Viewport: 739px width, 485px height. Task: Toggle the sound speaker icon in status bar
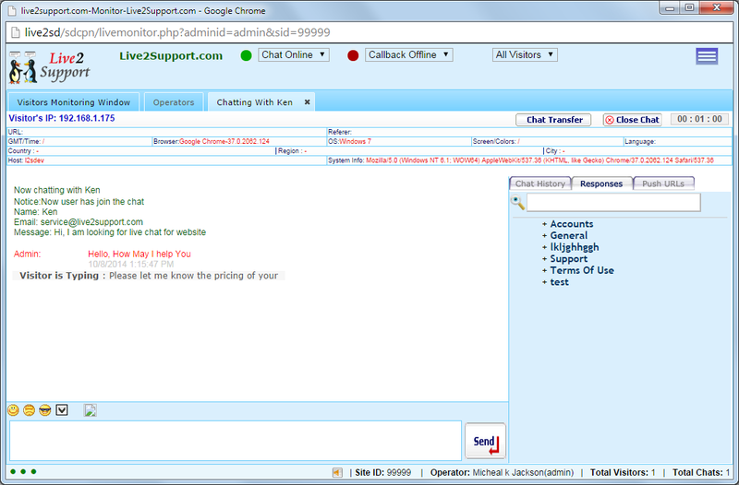pyautogui.click(x=337, y=472)
